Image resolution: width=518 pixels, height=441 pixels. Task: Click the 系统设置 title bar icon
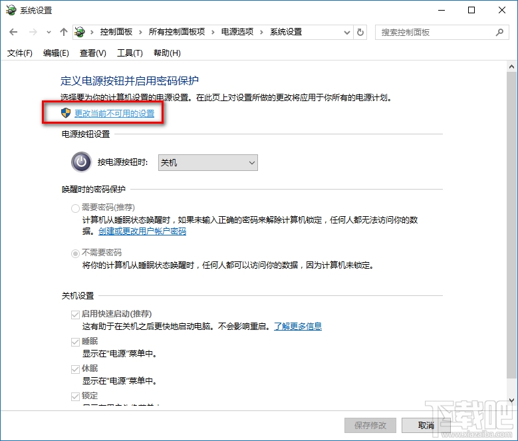click(11, 10)
